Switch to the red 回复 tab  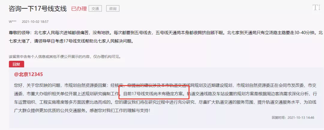coord(16,64)
